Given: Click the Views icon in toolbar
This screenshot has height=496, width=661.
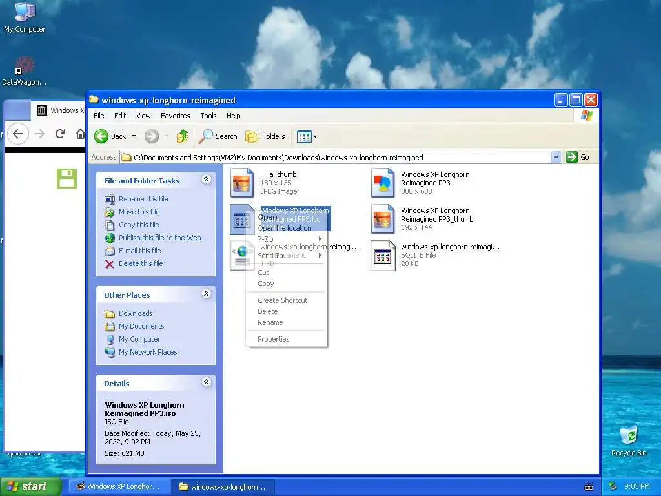Looking at the screenshot, I should (304, 136).
